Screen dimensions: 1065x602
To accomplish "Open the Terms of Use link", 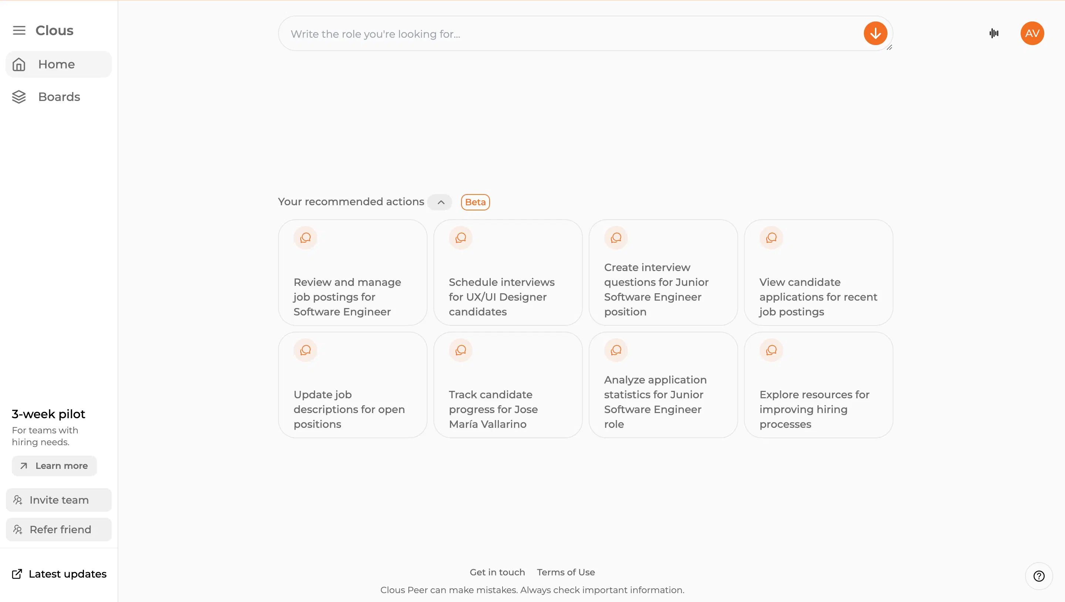I will pyautogui.click(x=565, y=572).
